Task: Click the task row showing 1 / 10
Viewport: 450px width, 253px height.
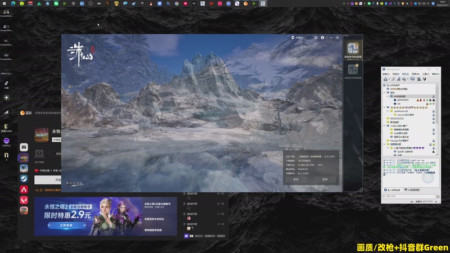Action: (204, 216)
